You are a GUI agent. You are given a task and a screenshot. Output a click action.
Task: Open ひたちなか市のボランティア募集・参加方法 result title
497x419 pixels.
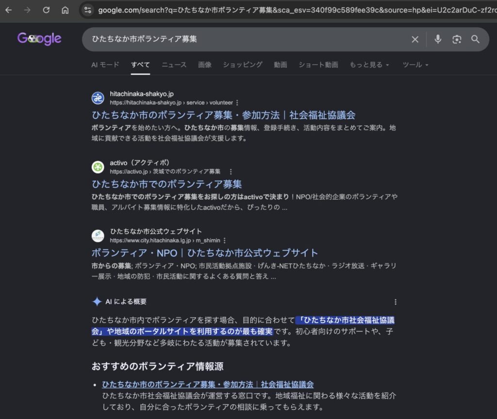click(223, 115)
